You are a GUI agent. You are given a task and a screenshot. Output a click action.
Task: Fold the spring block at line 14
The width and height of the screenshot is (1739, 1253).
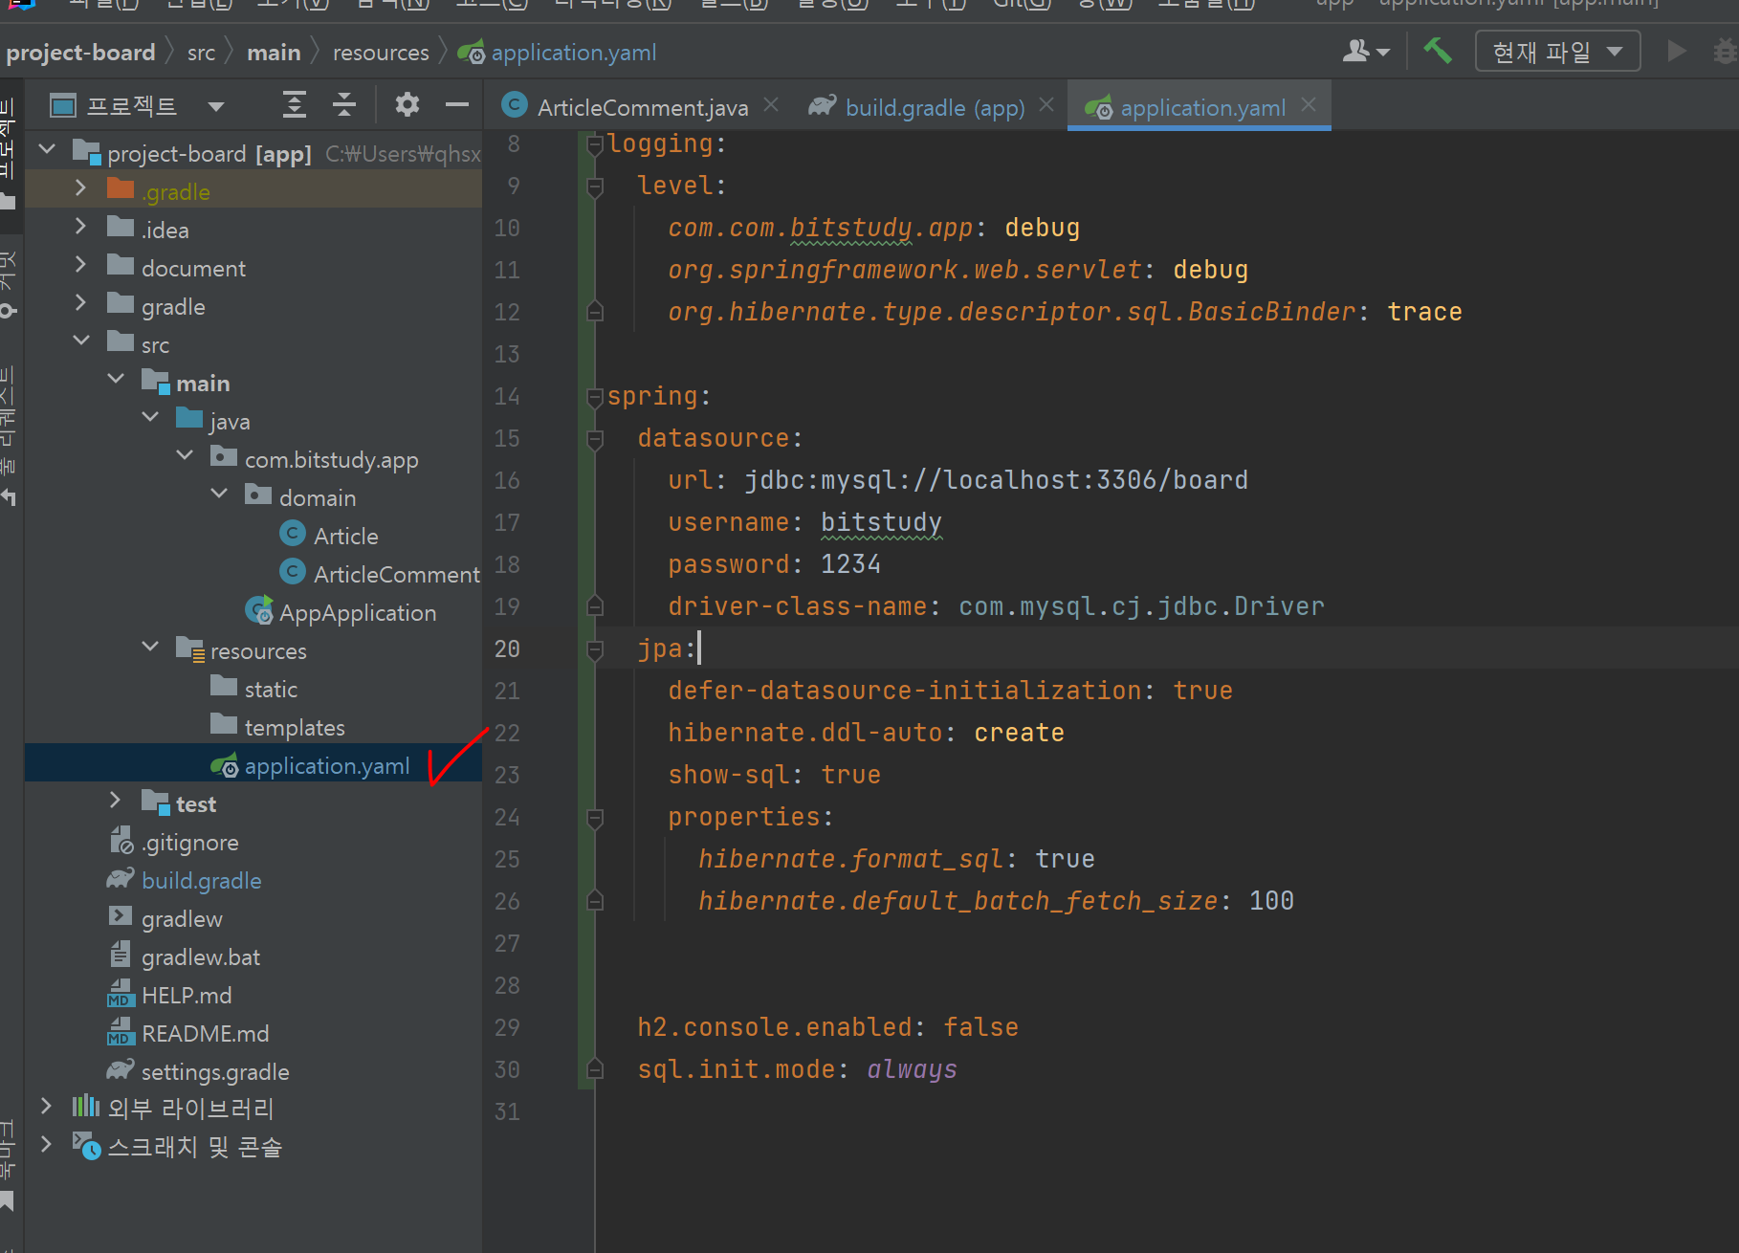tap(595, 397)
